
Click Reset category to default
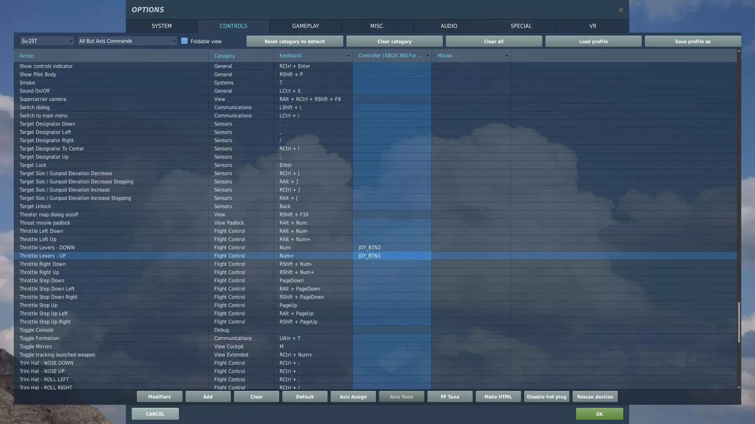295,41
